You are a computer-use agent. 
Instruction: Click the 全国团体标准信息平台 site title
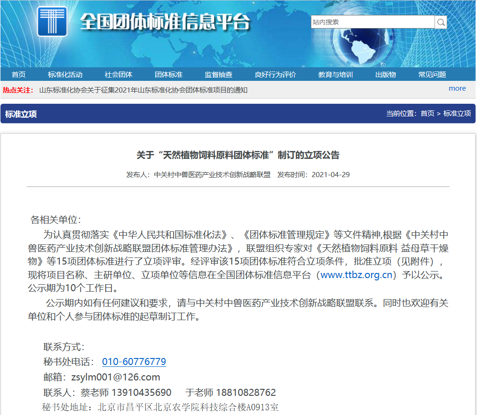(x=165, y=22)
